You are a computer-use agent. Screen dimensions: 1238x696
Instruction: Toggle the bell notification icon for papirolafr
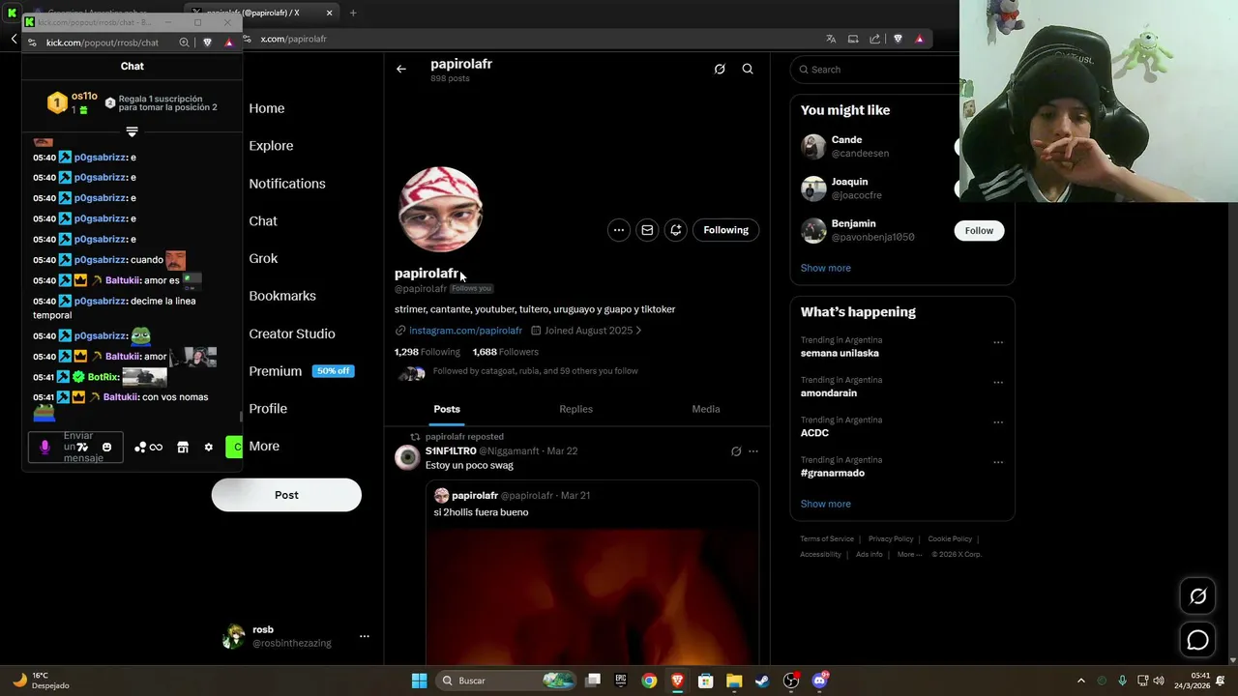pyautogui.click(x=676, y=230)
